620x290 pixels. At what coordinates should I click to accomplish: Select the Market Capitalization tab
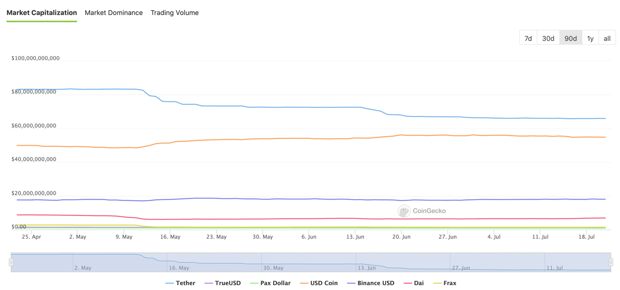tap(42, 13)
